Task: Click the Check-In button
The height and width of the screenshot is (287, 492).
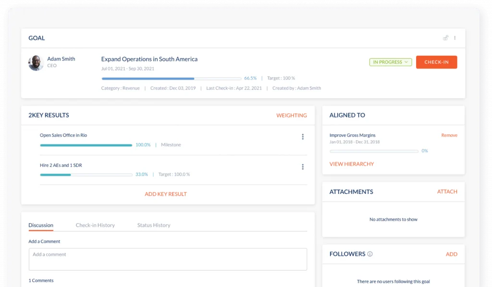Action: click(436, 62)
